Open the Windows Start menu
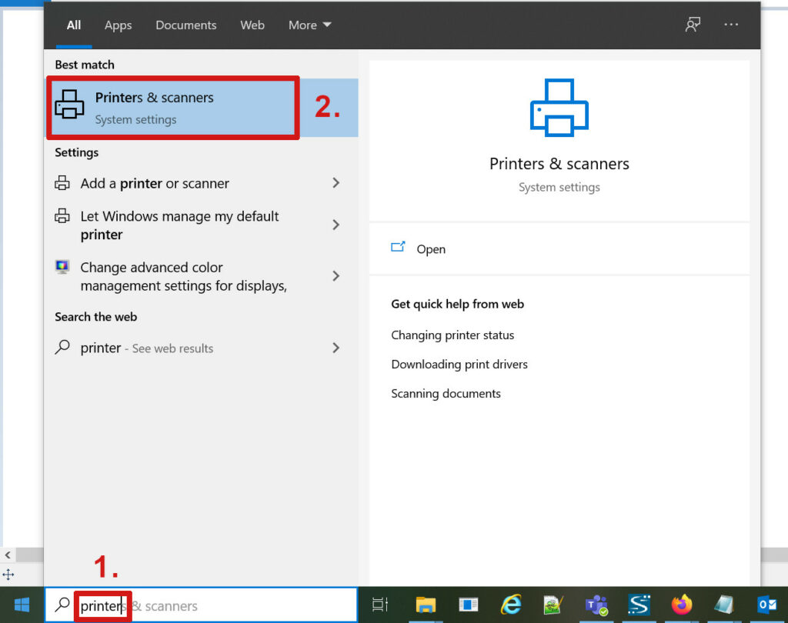788x623 pixels. click(22, 605)
